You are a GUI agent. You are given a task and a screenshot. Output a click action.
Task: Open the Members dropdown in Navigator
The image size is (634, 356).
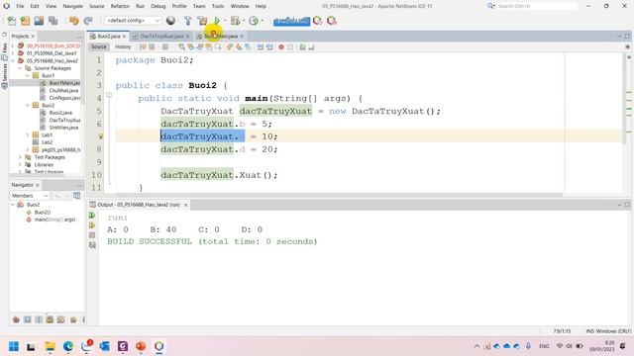click(30, 196)
